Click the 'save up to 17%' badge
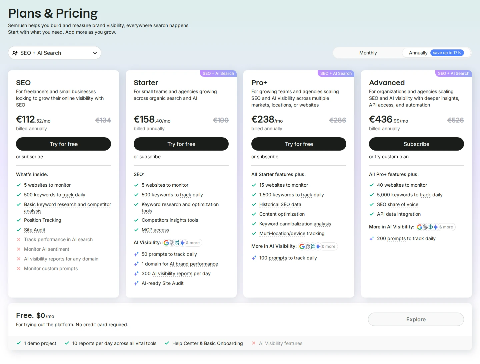Viewport: 480px width, 364px height. pos(447,53)
